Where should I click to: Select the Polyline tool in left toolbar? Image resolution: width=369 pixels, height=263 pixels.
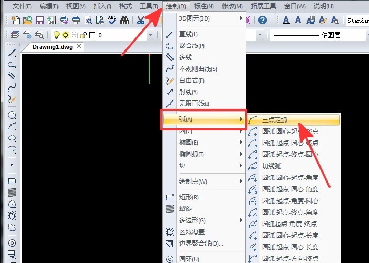pyautogui.click(x=12, y=65)
